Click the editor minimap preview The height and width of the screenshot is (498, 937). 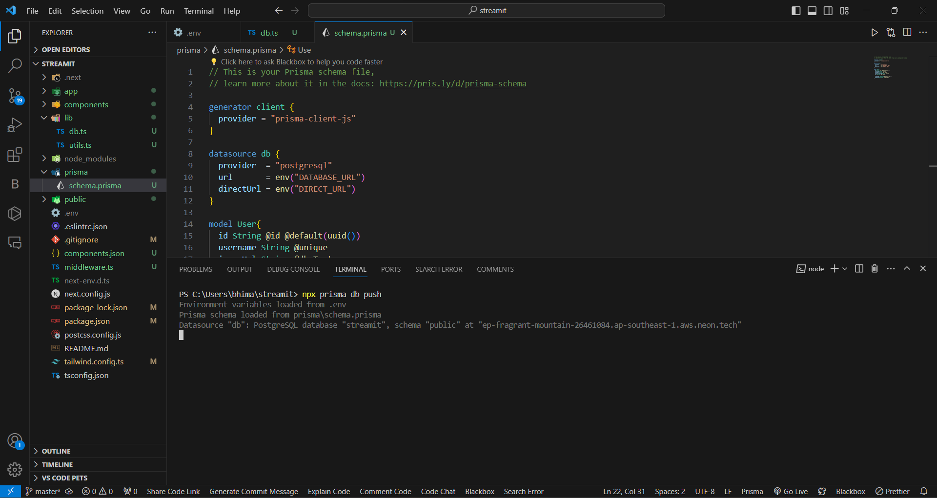pos(890,67)
